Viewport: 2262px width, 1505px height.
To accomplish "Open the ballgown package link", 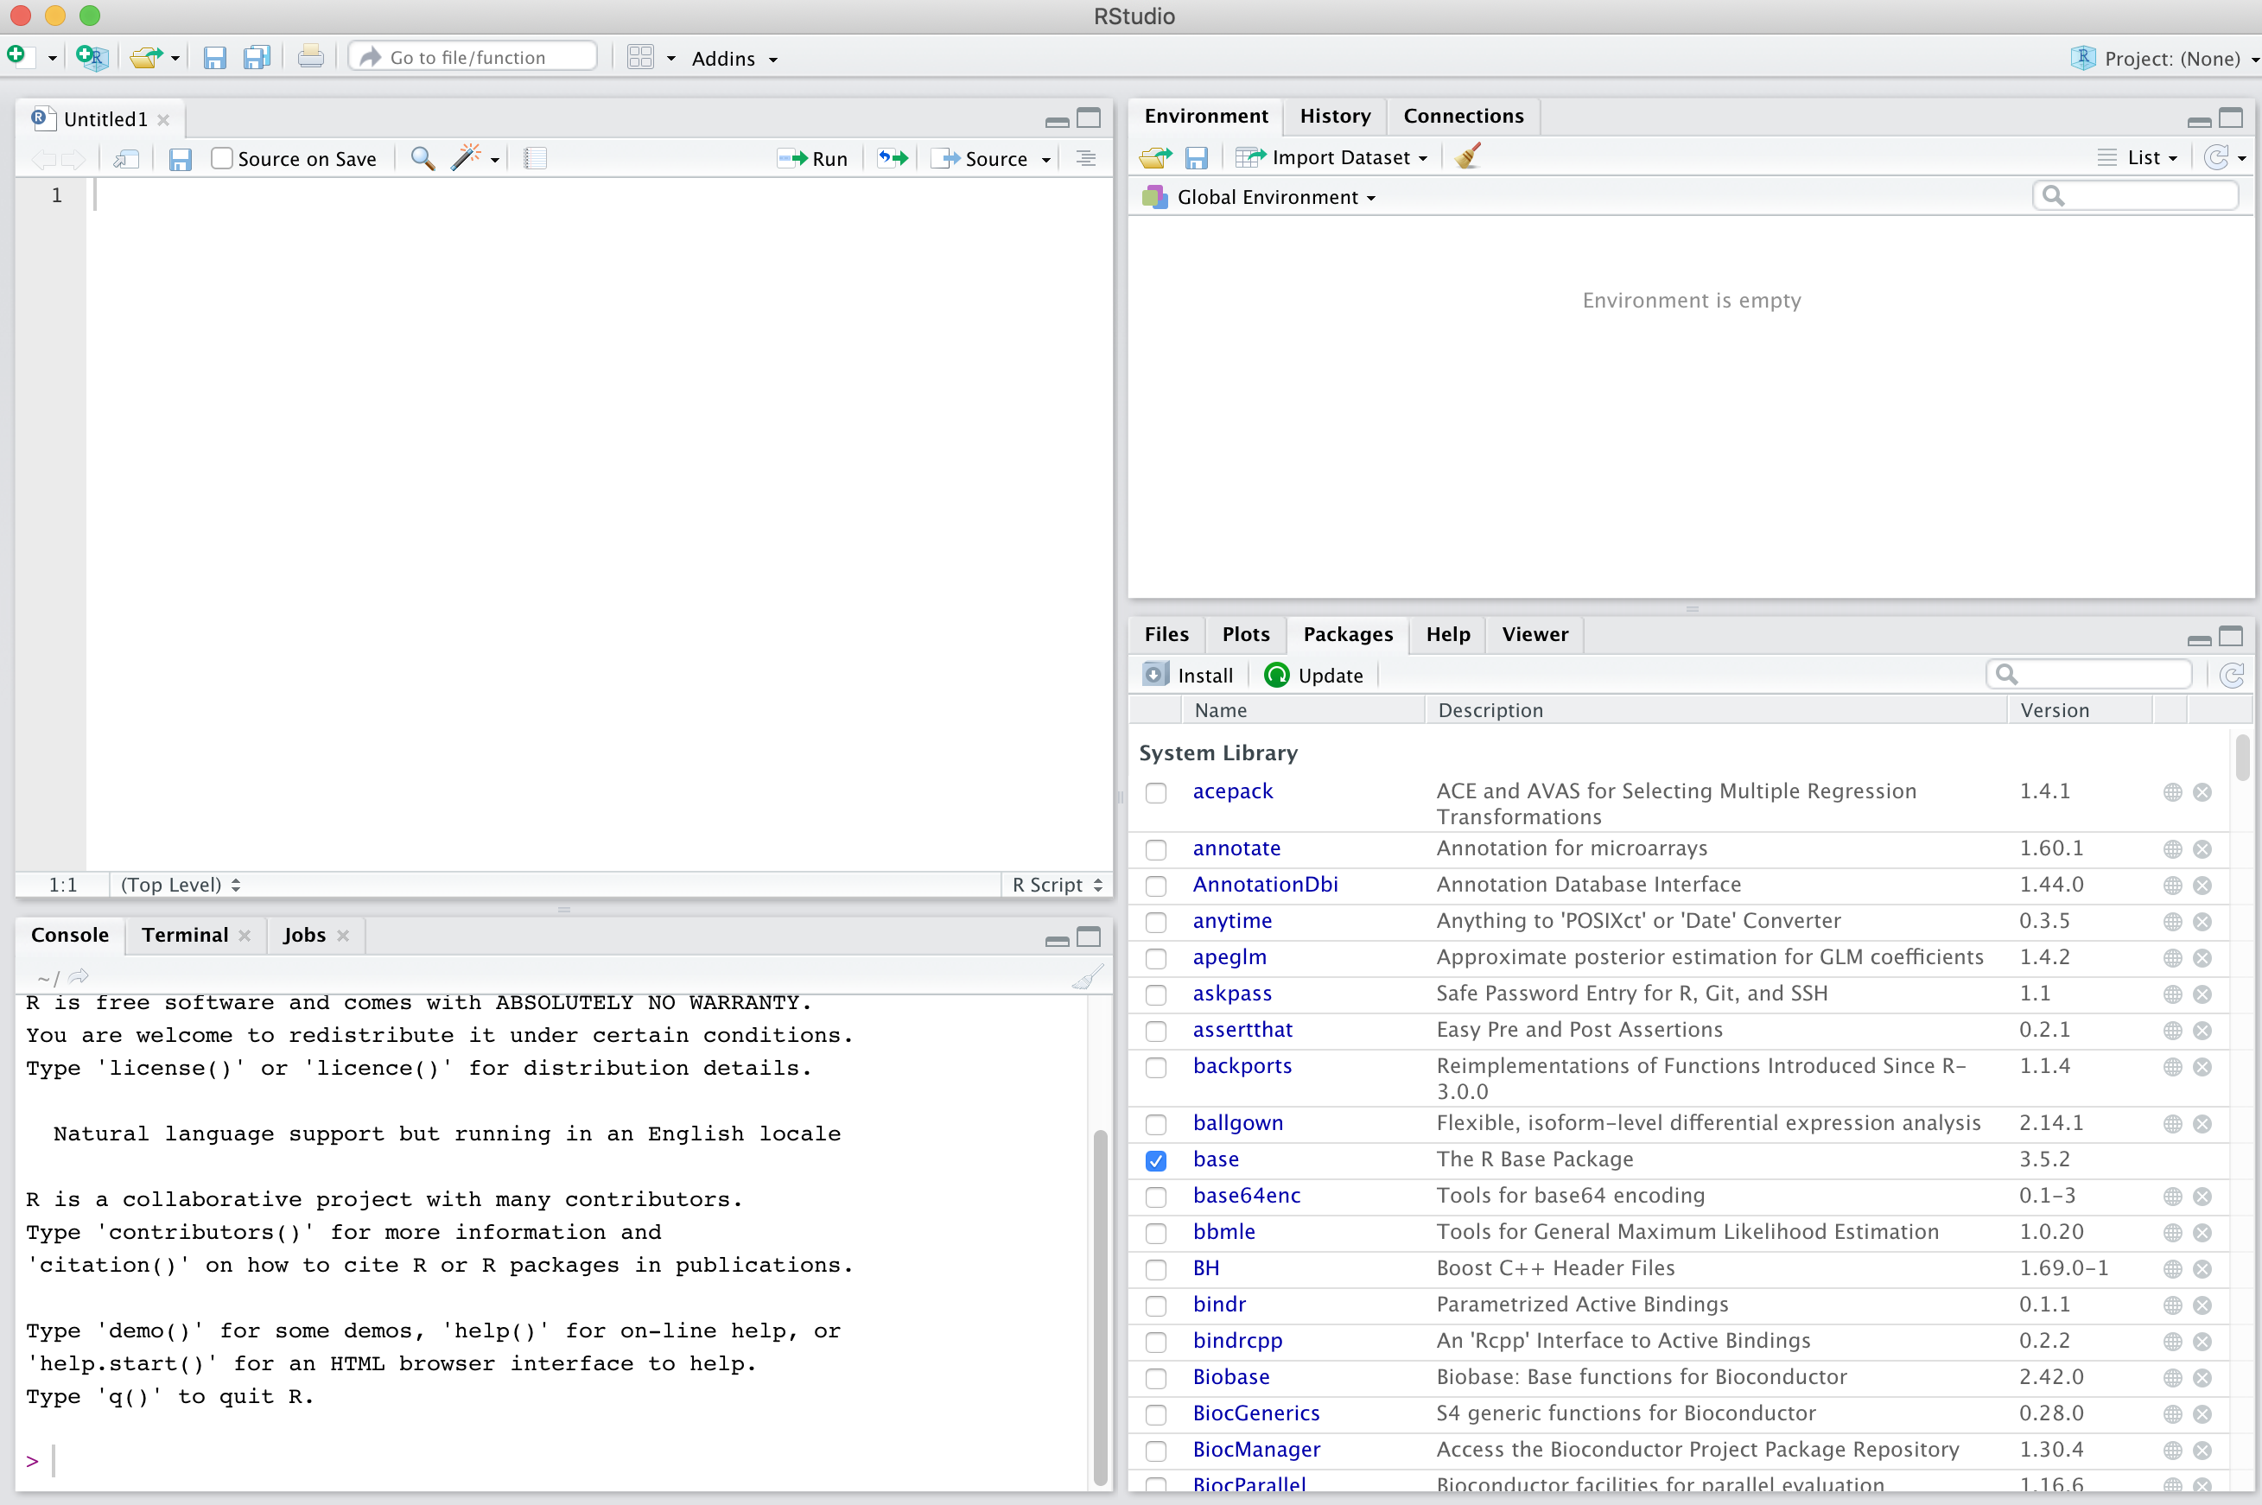I will (1237, 1123).
